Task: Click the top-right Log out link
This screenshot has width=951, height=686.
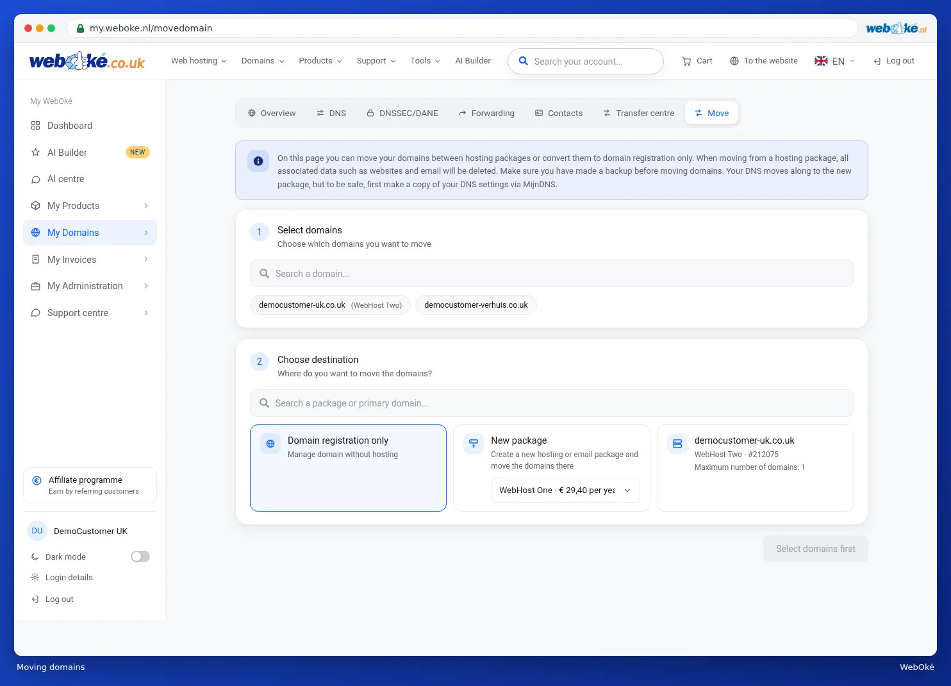Action: click(x=894, y=61)
